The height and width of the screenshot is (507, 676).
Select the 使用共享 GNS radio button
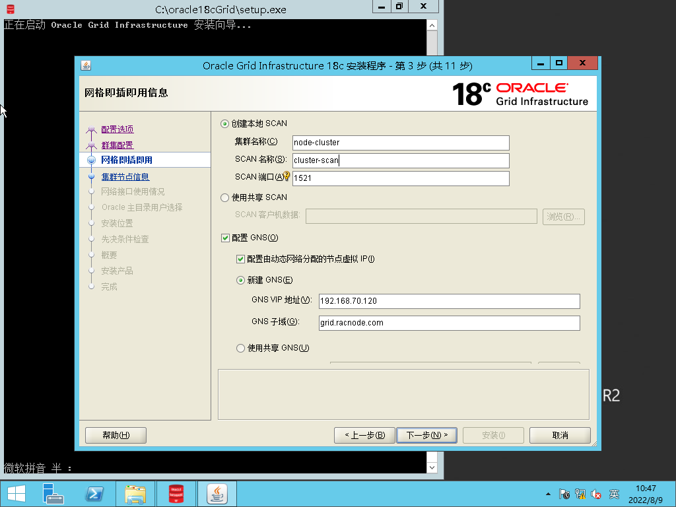pos(240,349)
